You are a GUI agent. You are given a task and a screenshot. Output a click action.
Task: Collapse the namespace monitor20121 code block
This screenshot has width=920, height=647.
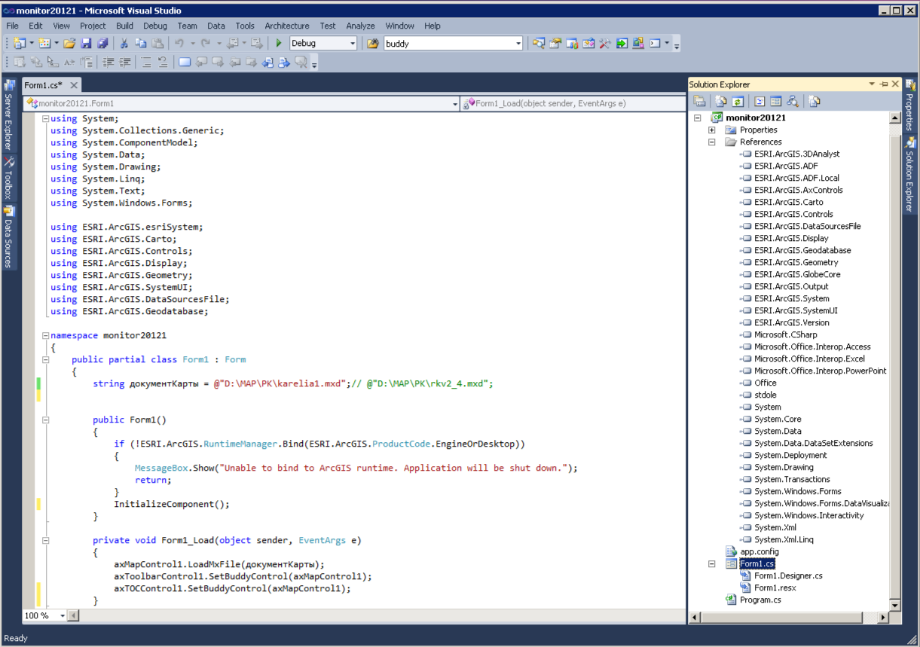(45, 335)
